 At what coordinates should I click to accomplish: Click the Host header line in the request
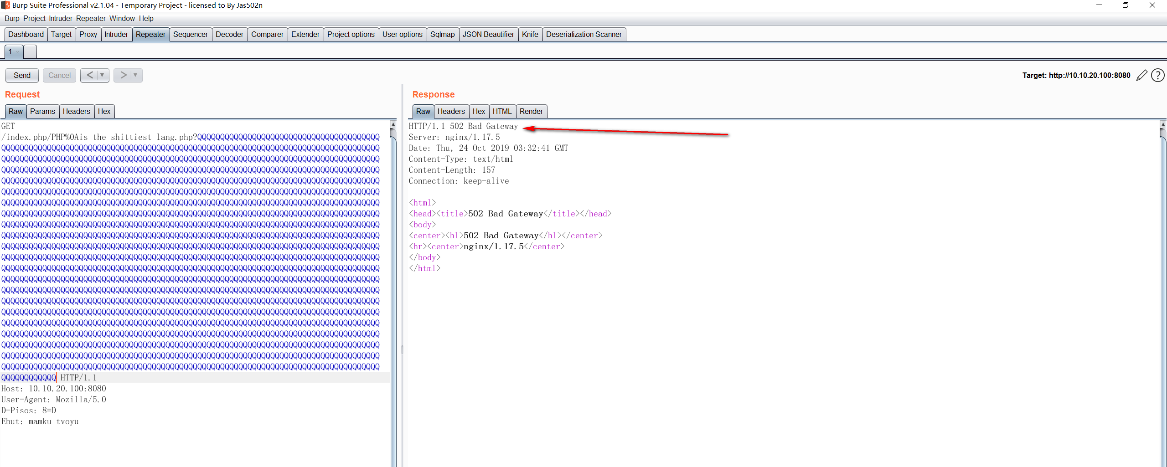[54, 389]
